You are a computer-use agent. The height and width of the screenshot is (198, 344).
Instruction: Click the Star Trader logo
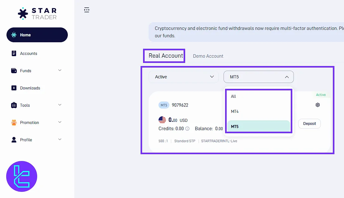(37, 14)
